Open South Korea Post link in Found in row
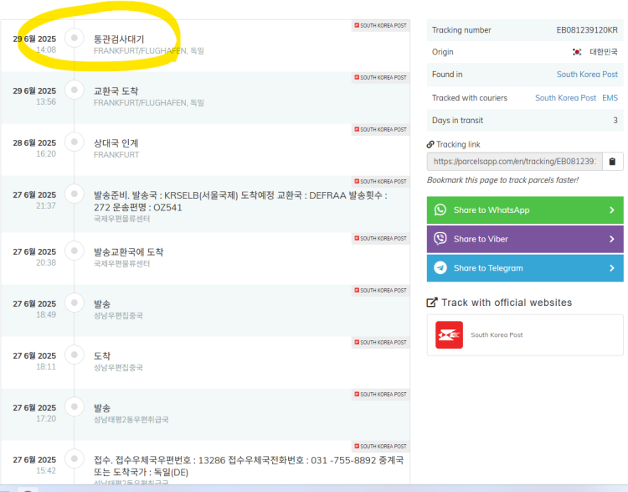This screenshot has height=492, width=628. [587, 75]
